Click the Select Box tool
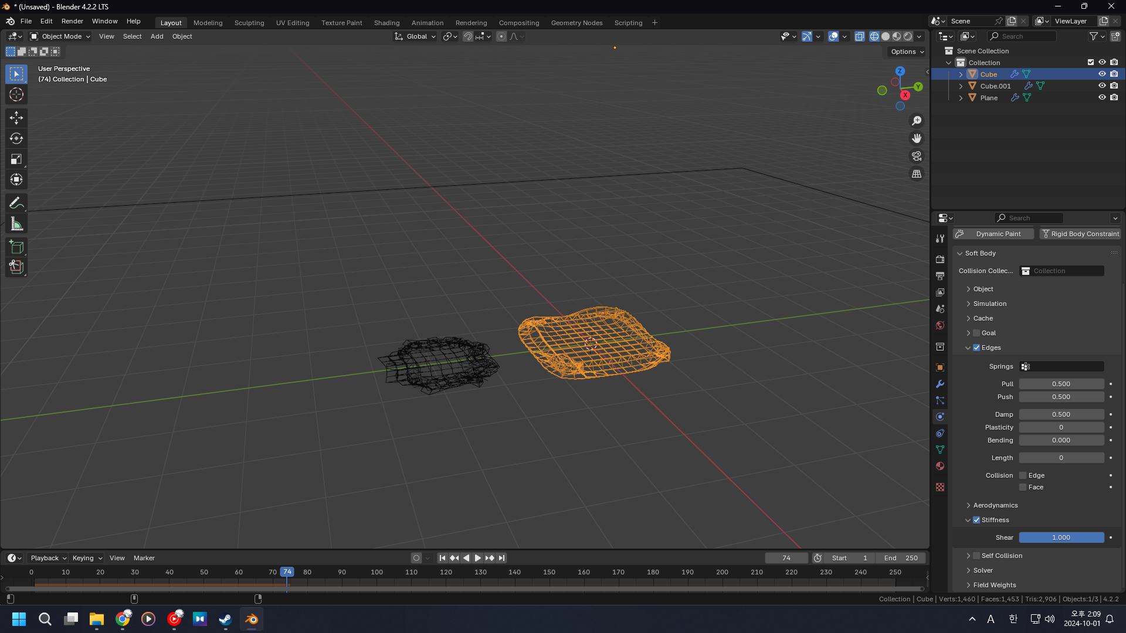1126x633 pixels. click(16, 74)
